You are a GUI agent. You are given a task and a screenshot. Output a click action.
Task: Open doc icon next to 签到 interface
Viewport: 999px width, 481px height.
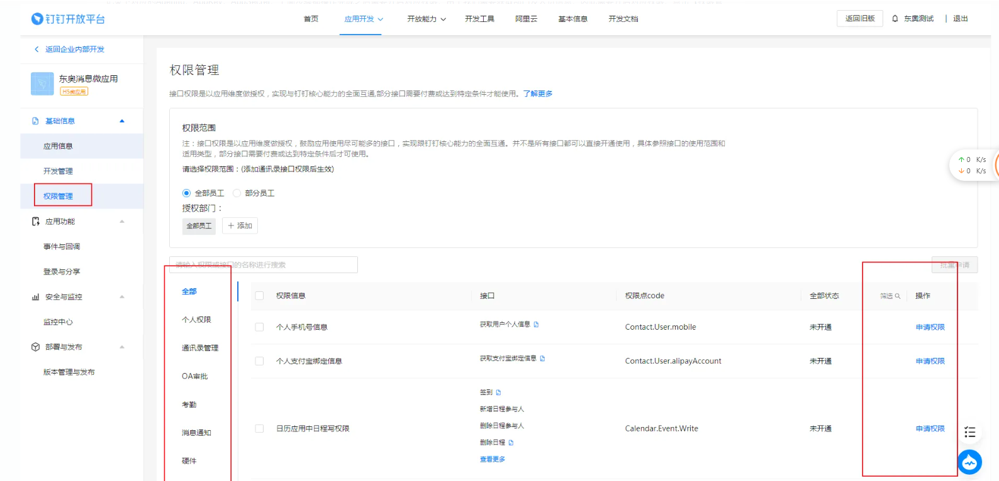coord(498,392)
